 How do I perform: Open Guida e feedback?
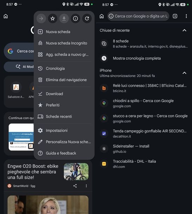point(64,153)
